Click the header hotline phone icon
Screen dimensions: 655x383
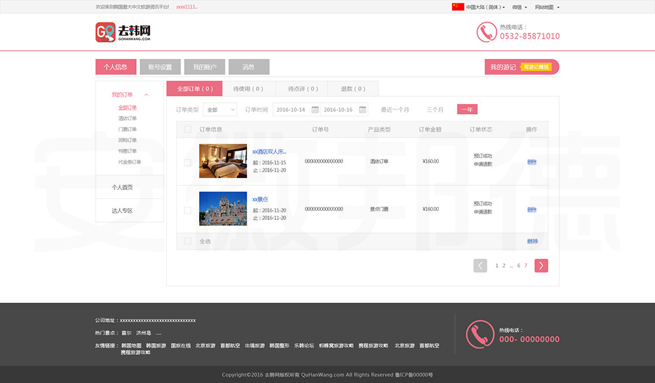486,32
